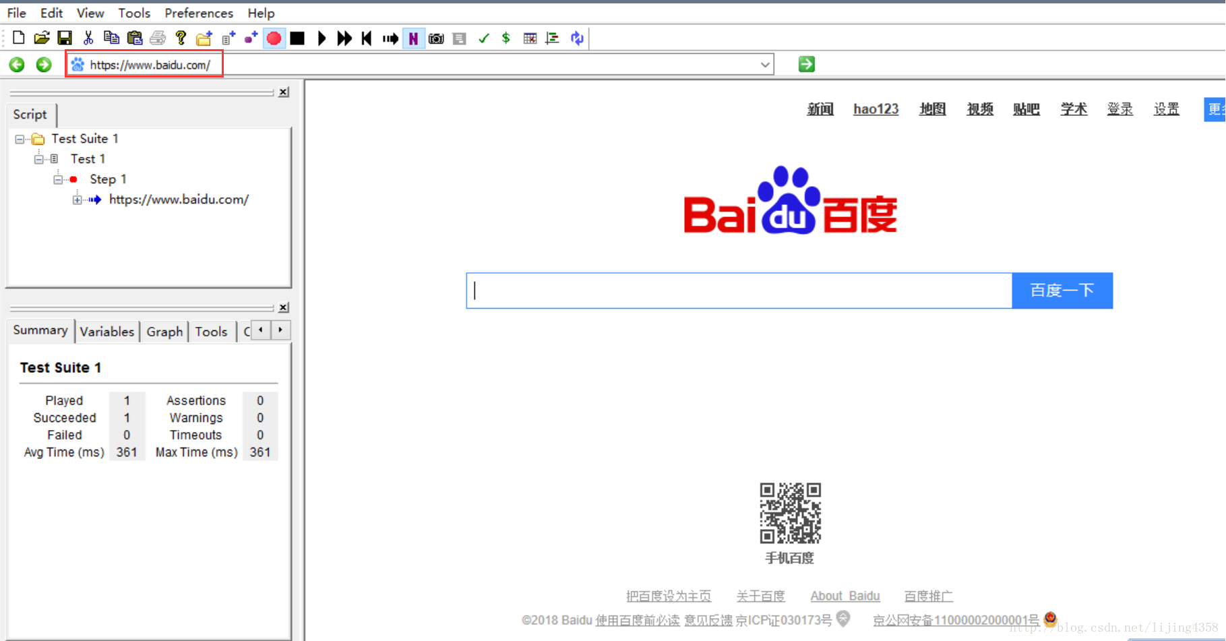Toggle the purple N navigation mode icon

(x=413, y=38)
